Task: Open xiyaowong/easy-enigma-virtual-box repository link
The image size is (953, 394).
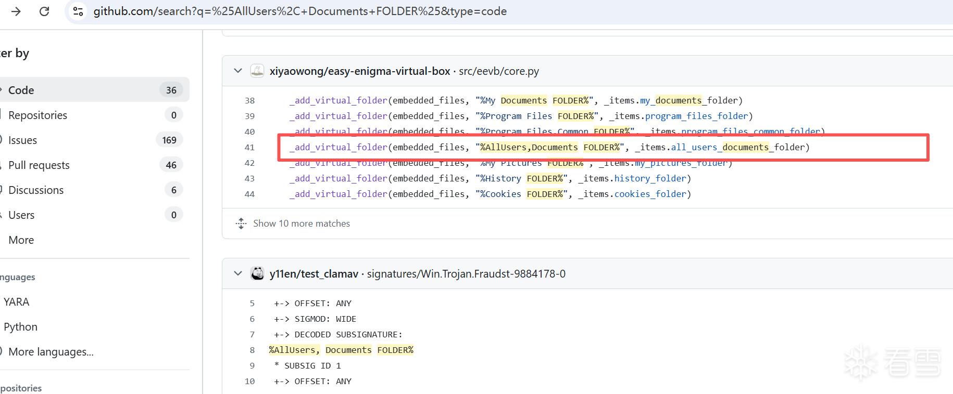Action: click(360, 71)
